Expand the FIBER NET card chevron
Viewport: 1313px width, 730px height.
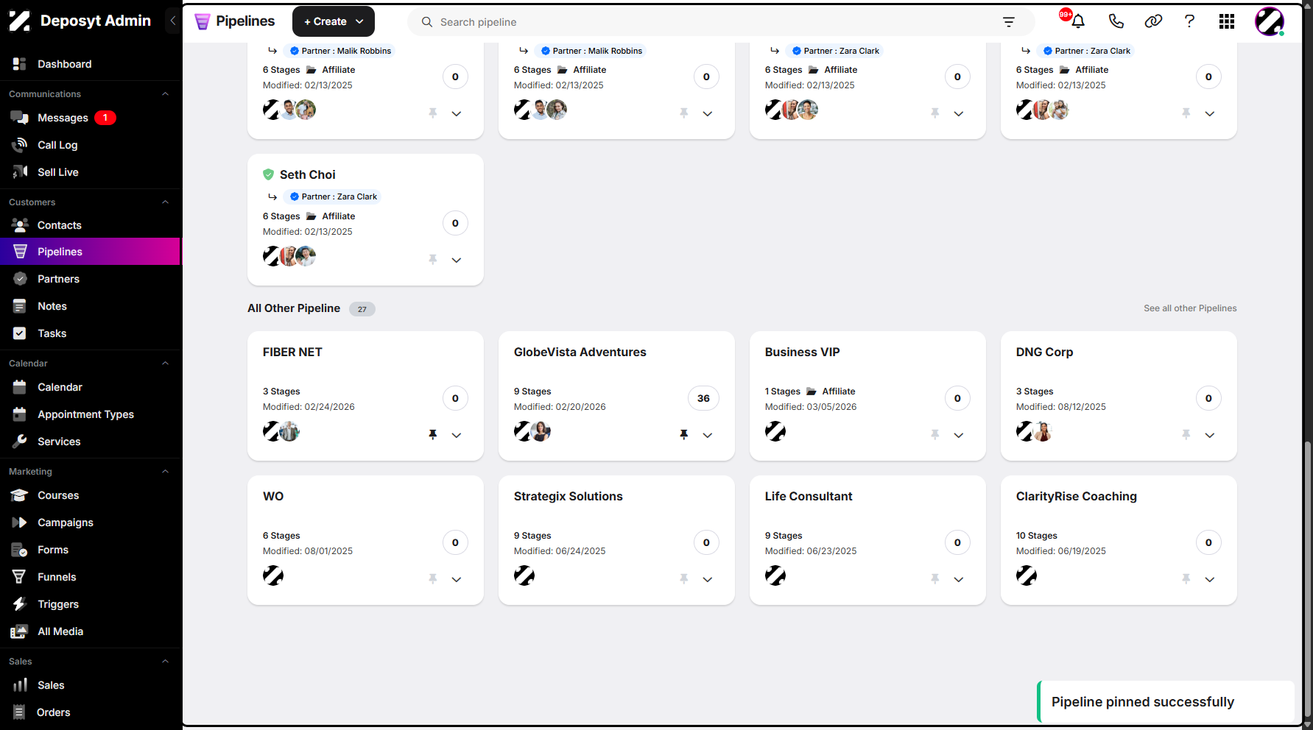(457, 436)
